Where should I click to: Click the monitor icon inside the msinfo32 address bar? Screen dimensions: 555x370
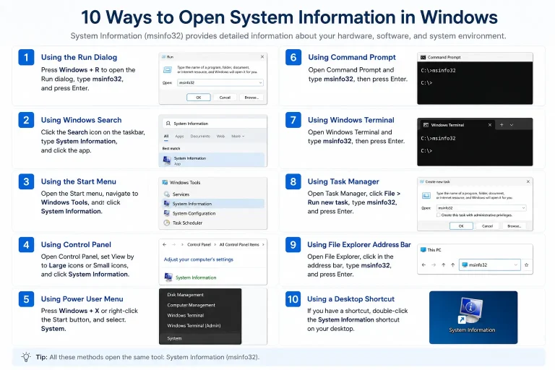[465, 264]
